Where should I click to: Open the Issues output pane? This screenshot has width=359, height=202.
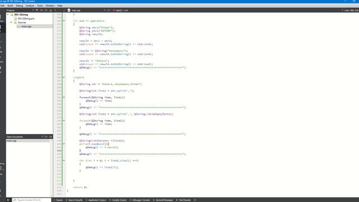tap(58, 200)
